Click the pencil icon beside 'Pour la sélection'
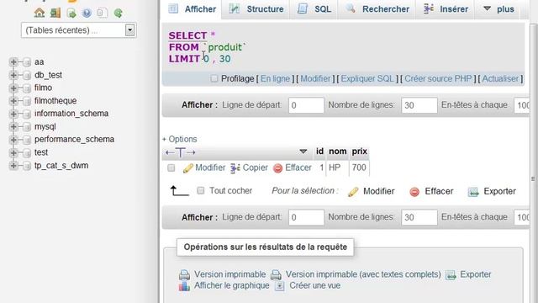The width and height of the screenshot is (538, 303). pyautogui.click(x=353, y=192)
